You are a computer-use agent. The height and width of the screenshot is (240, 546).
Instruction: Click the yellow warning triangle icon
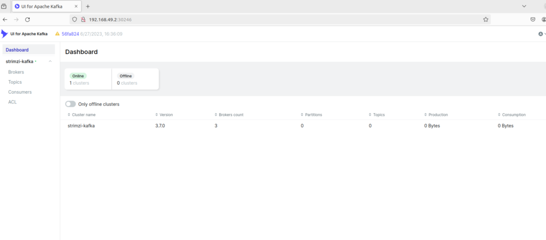57,34
